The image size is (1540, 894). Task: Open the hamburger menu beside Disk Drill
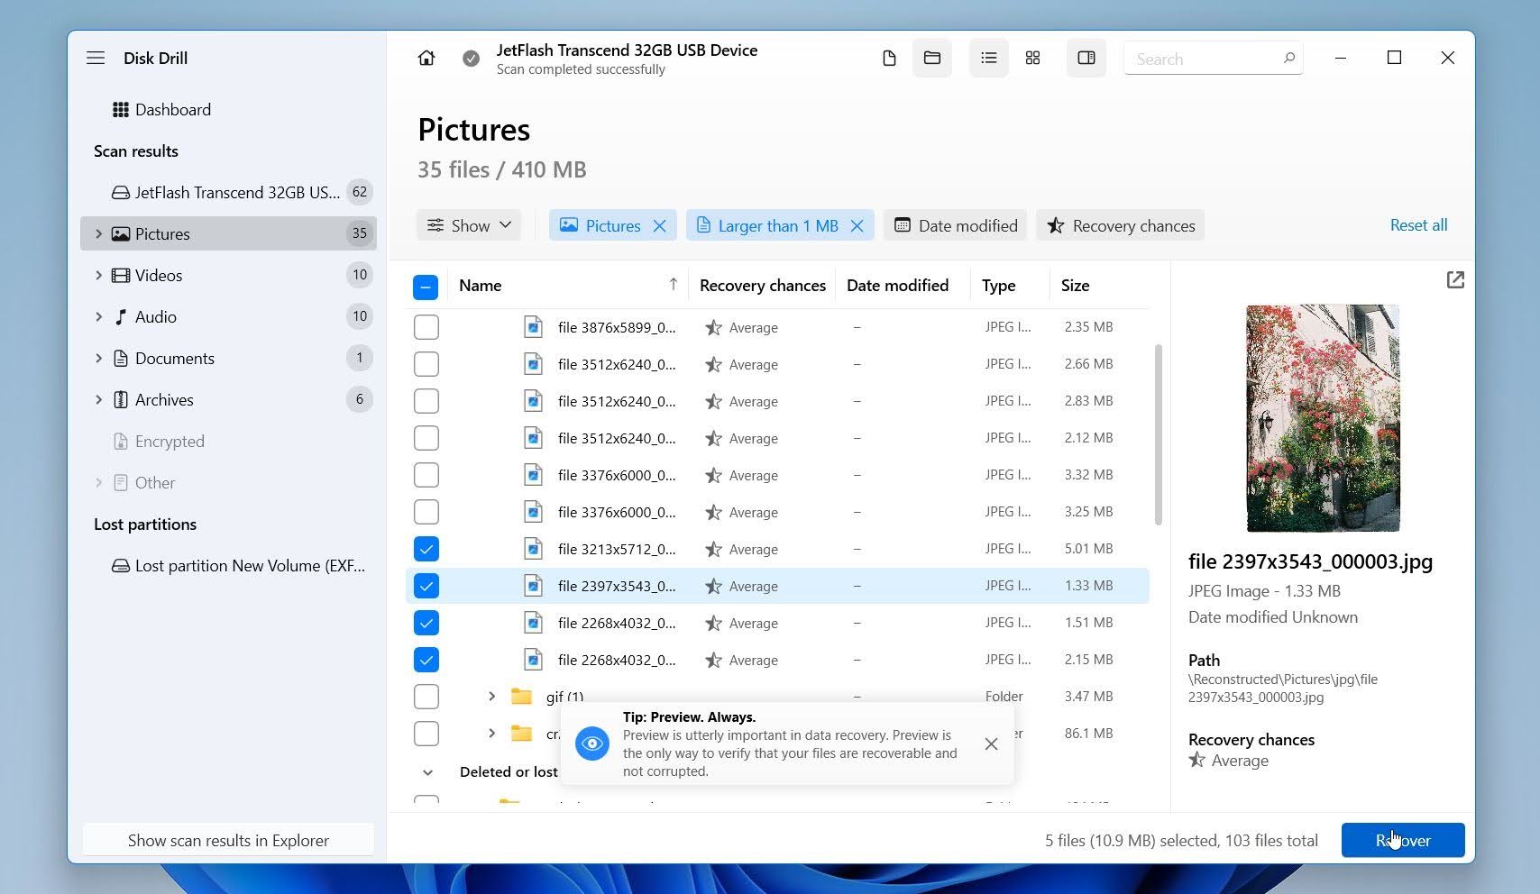click(x=96, y=58)
